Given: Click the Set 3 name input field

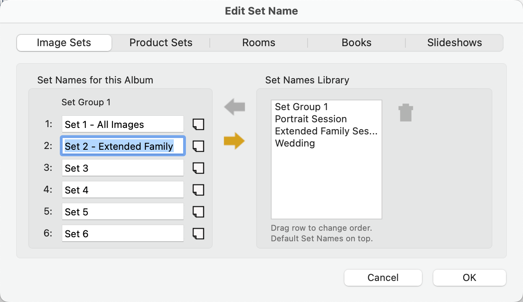Looking at the screenshot, I should pyautogui.click(x=122, y=168).
